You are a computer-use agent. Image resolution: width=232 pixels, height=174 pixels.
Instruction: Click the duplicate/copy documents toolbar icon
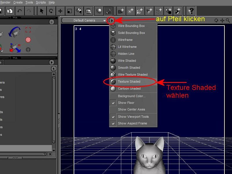point(10,11)
